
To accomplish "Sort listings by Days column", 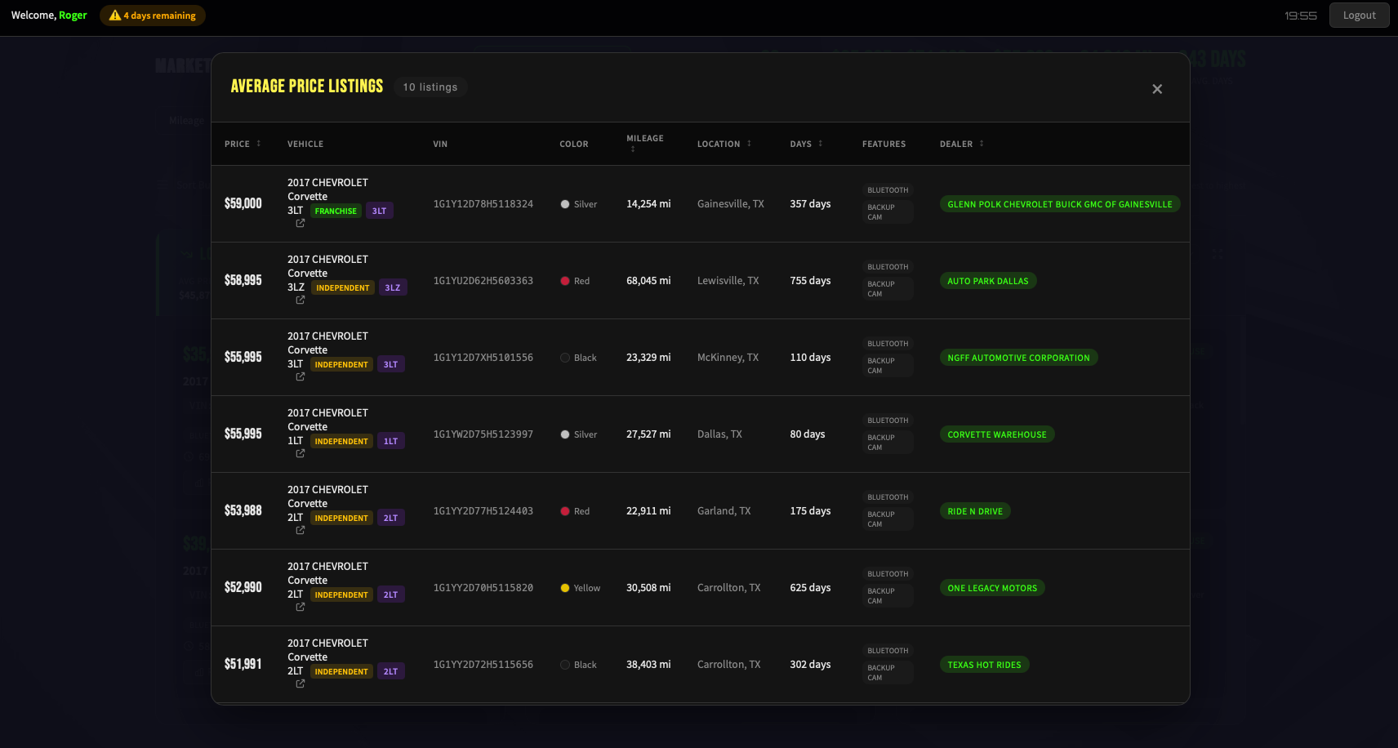I will tap(806, 144).
